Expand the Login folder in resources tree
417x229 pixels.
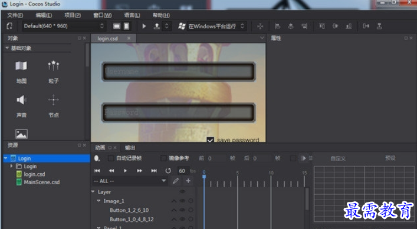pyautogui.click(x=11, y=167)
